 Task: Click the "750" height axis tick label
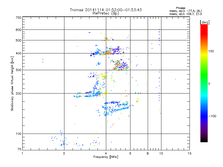tap(18, 18)
